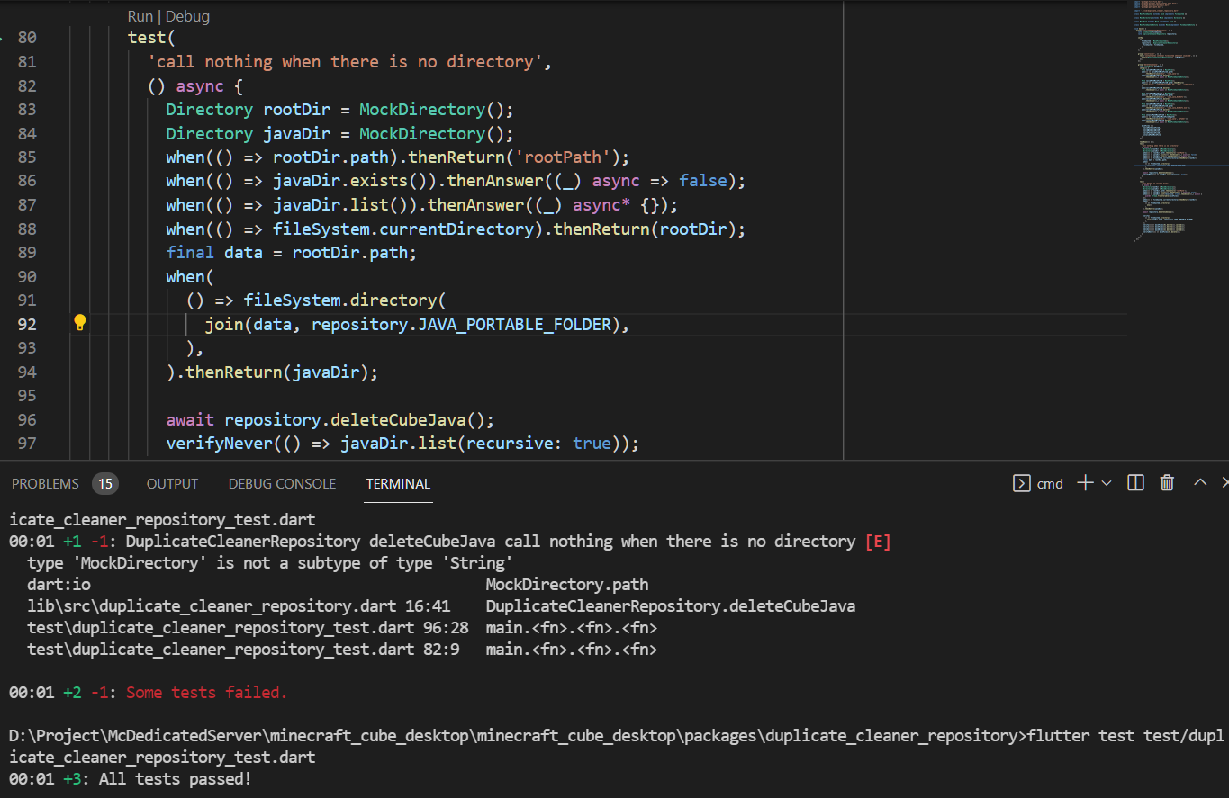Click 'verifyNever' on line 97
The width and height of the screenshot is (1229, 798).
pyautogui.click(x=220, y=444)
